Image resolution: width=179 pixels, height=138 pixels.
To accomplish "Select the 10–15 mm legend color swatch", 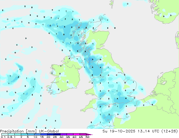I will pyautogui.click(x=37, y=134).
